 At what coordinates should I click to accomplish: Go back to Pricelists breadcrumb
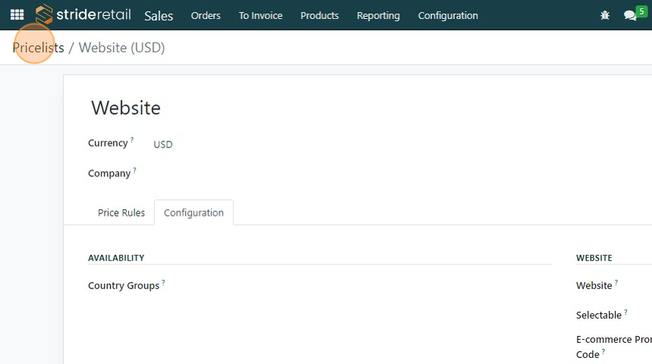pos(38,48)
